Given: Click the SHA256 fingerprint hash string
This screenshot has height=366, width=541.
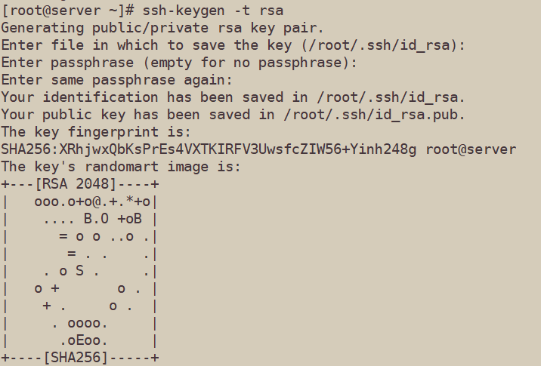Looking at the screenshot, I should pos(209,149).
